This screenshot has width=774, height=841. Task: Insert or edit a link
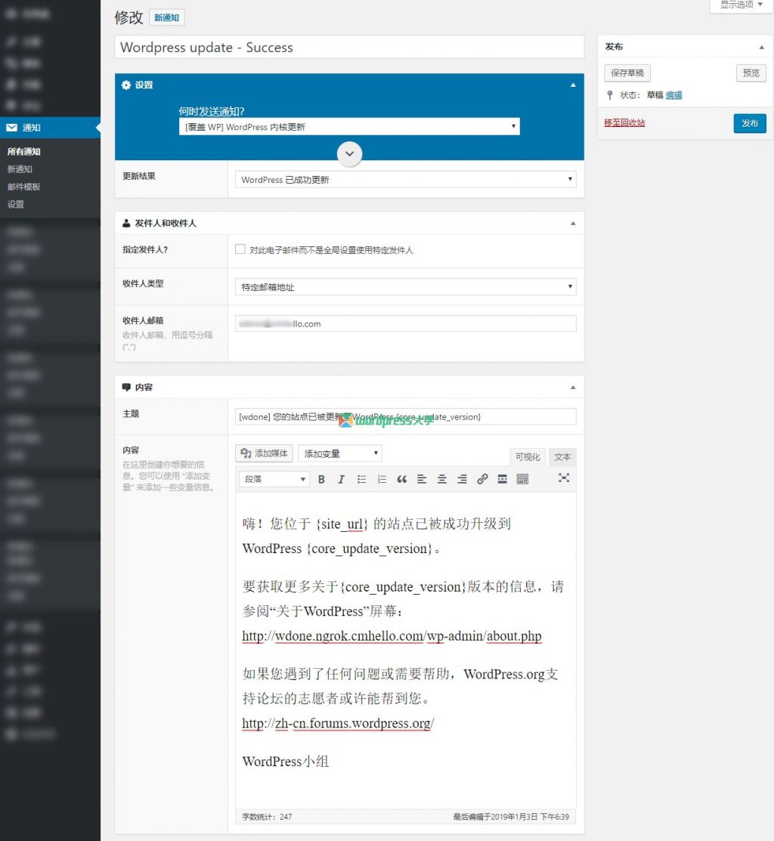[482, 479]
